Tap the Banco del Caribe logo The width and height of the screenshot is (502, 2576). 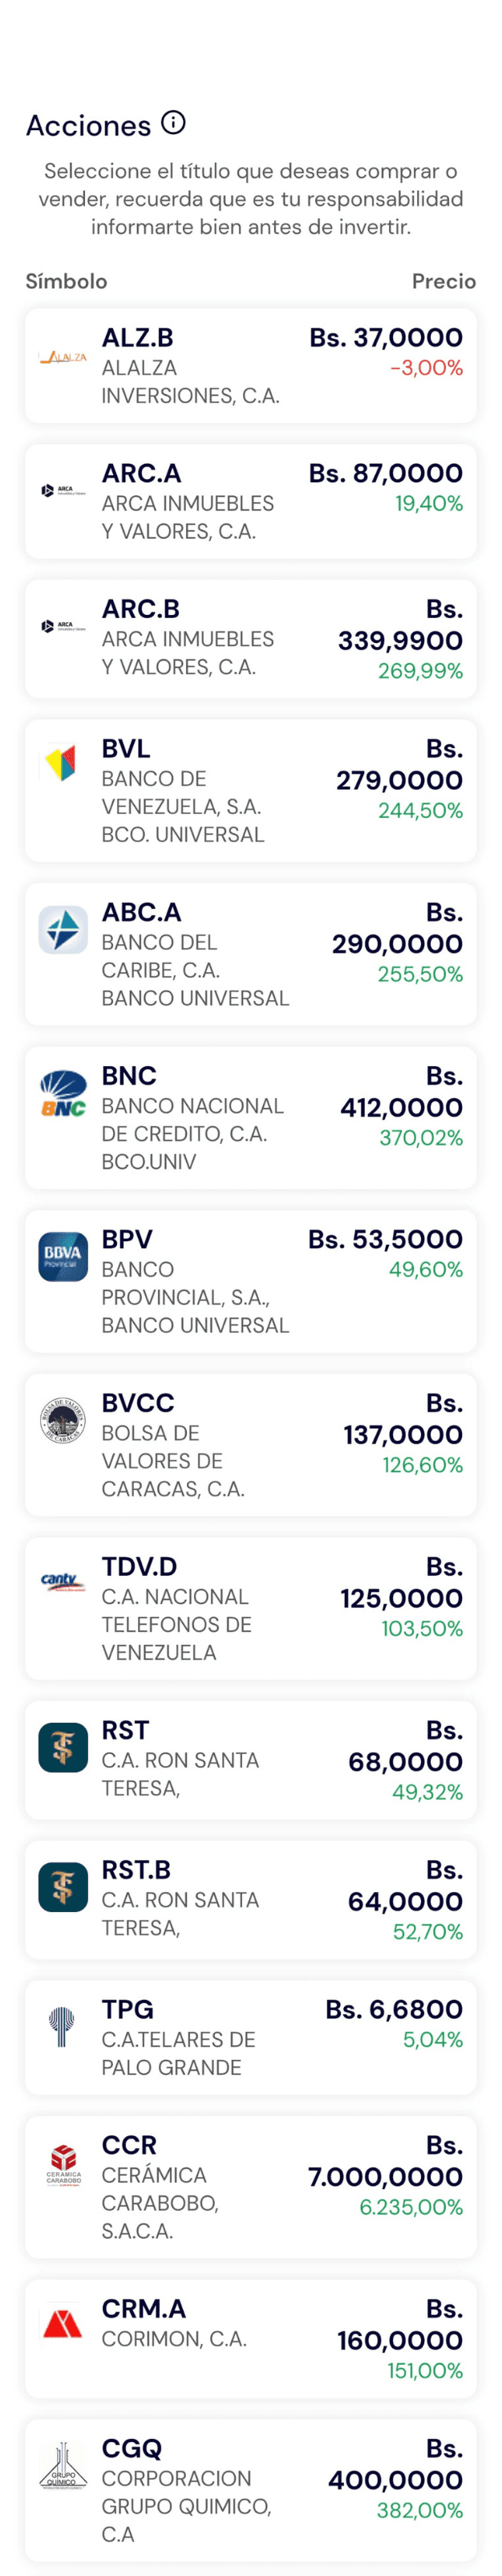point(63,929)
